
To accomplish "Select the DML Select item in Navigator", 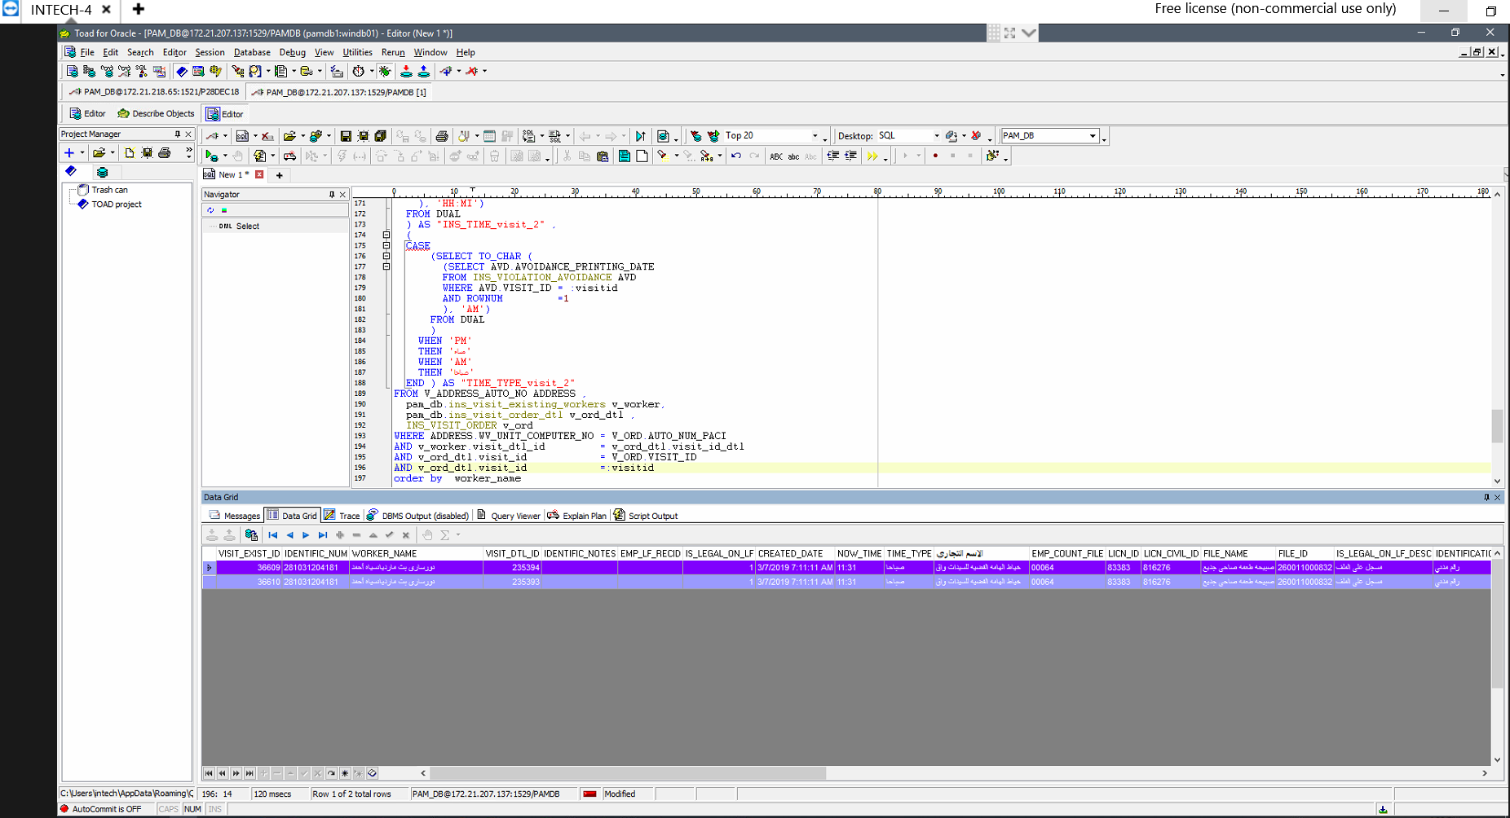I will (x=239, y=226).
